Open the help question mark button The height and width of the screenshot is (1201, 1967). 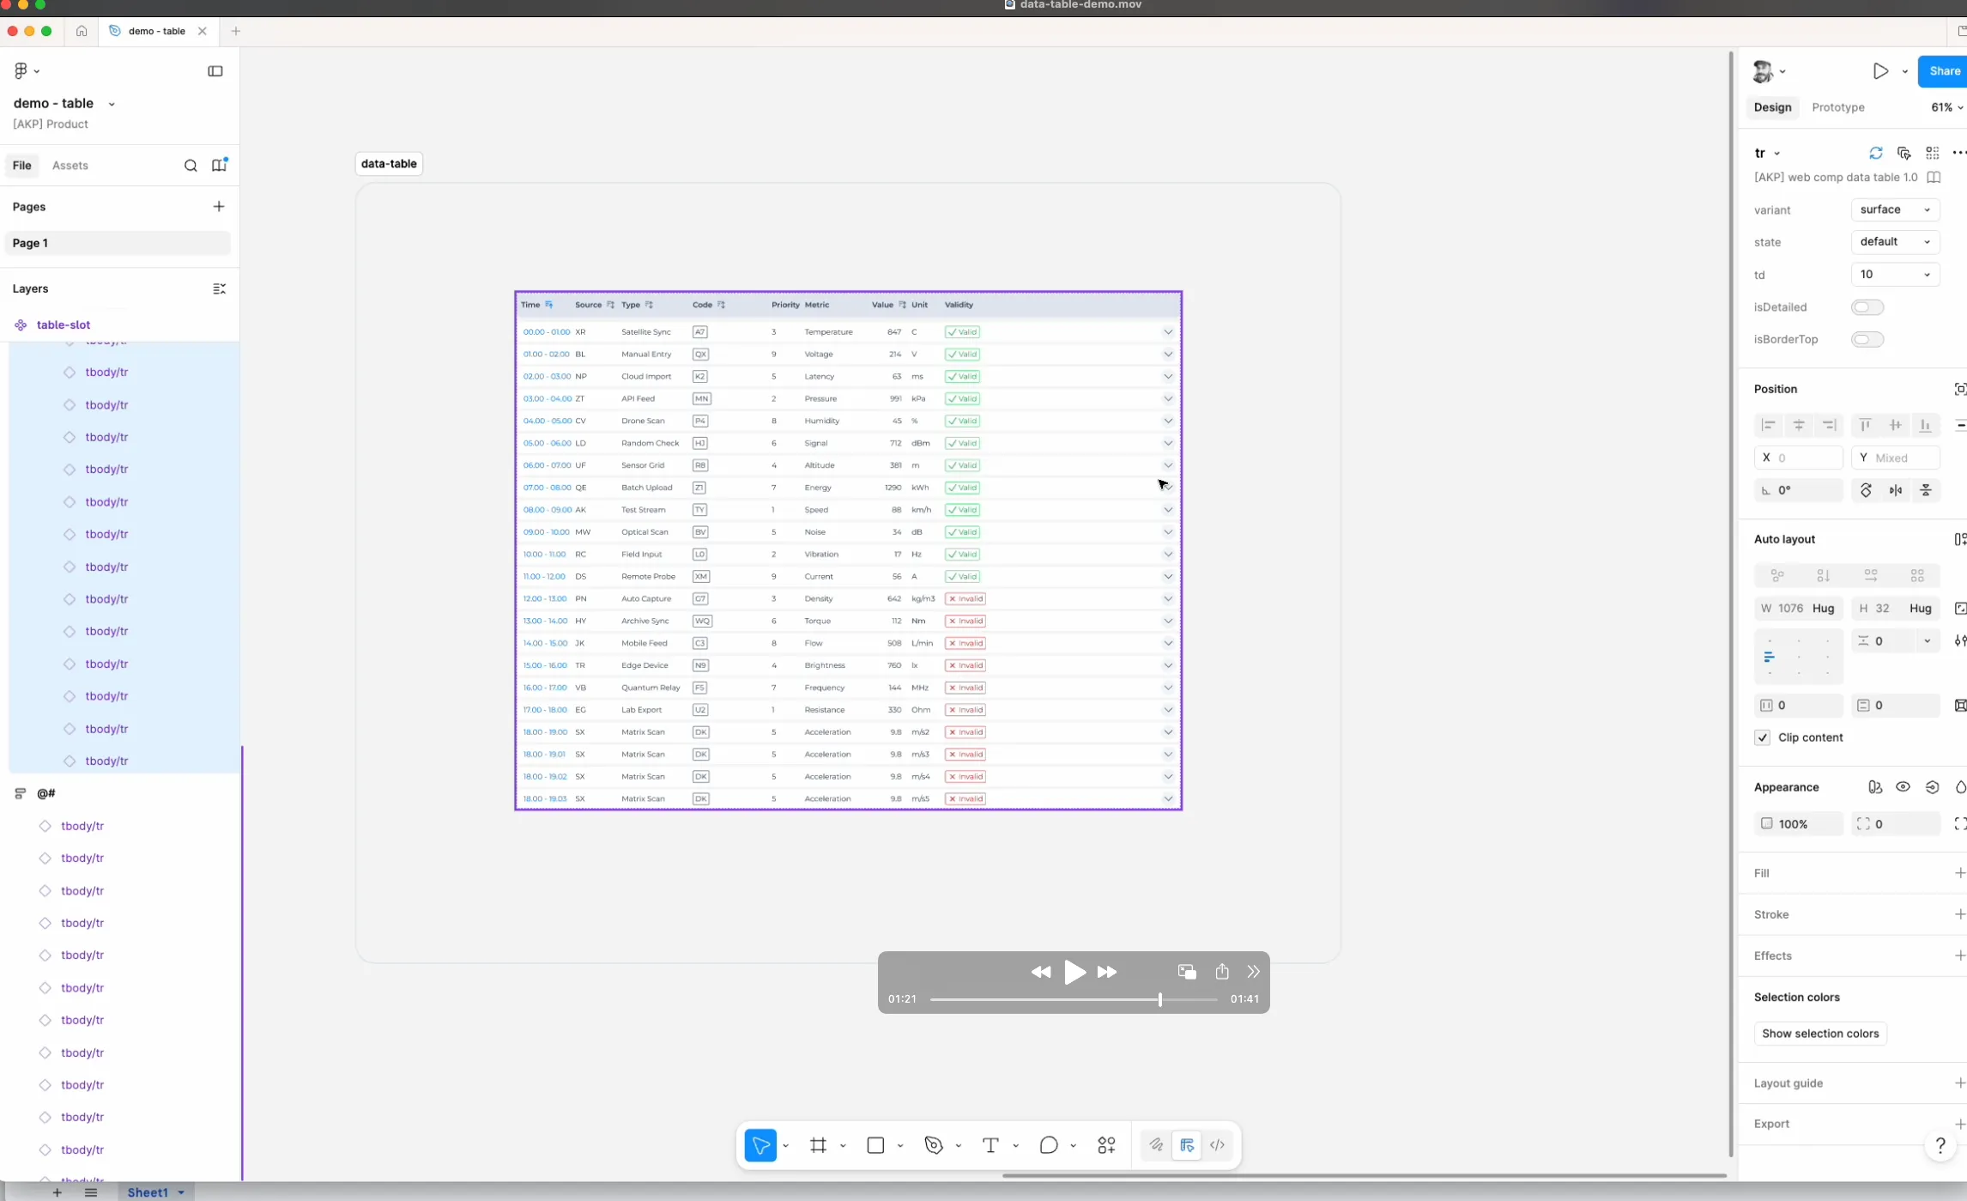tap(1940, 1144)
